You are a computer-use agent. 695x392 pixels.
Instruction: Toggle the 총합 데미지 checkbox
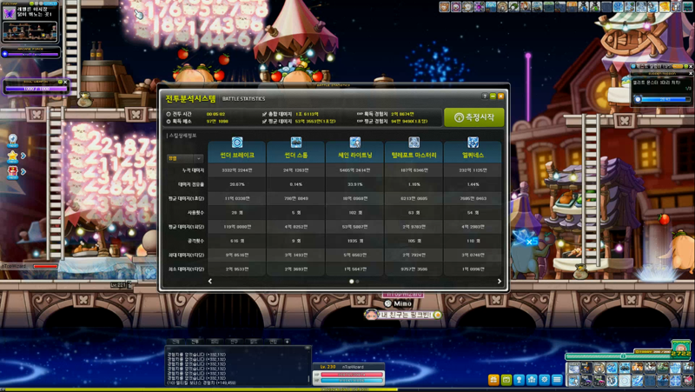(265, 114)
